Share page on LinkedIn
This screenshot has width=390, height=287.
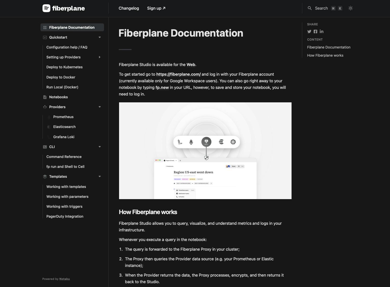pyautogui.click(x=322, y=31)
